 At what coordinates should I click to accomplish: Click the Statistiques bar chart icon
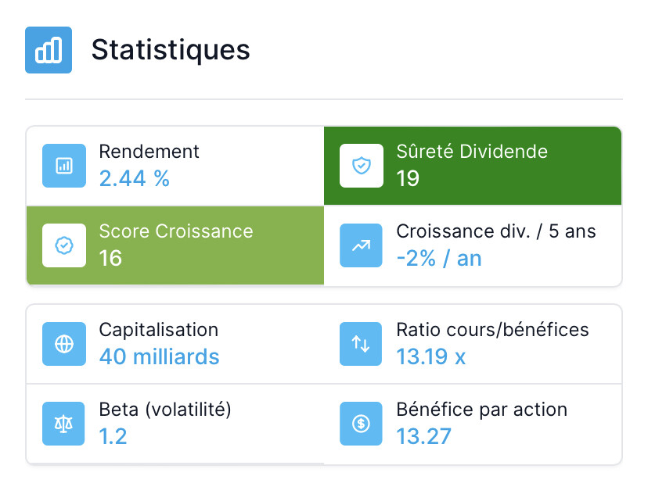pyautogui.click(x=49, y=50)
